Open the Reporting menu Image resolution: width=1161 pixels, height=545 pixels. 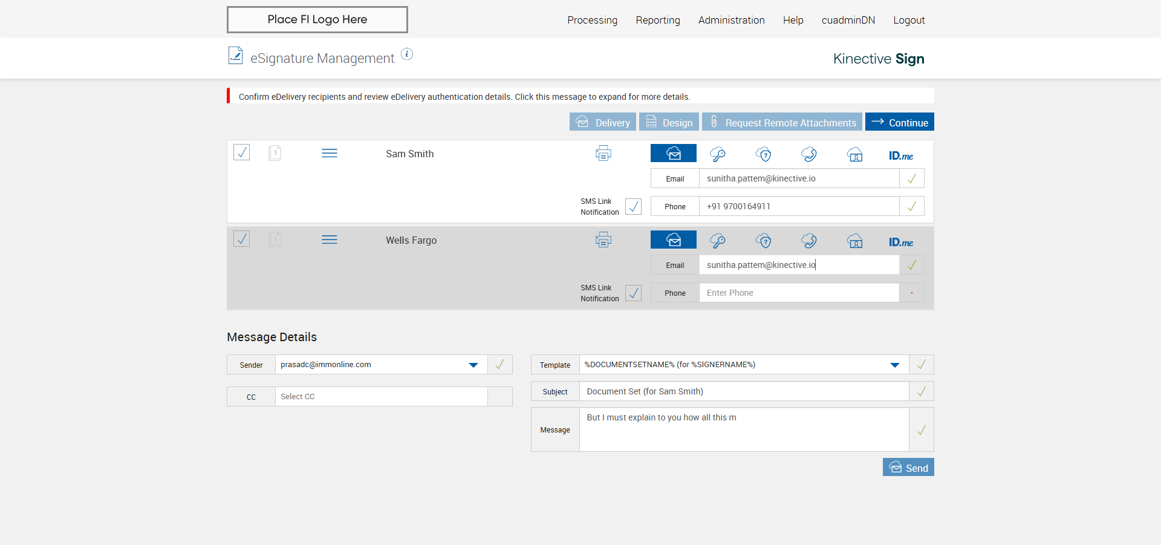(x=657, y=20)
